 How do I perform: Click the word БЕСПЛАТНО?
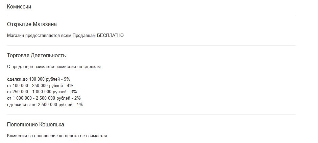pyautogui.click(x=110, y=36)
